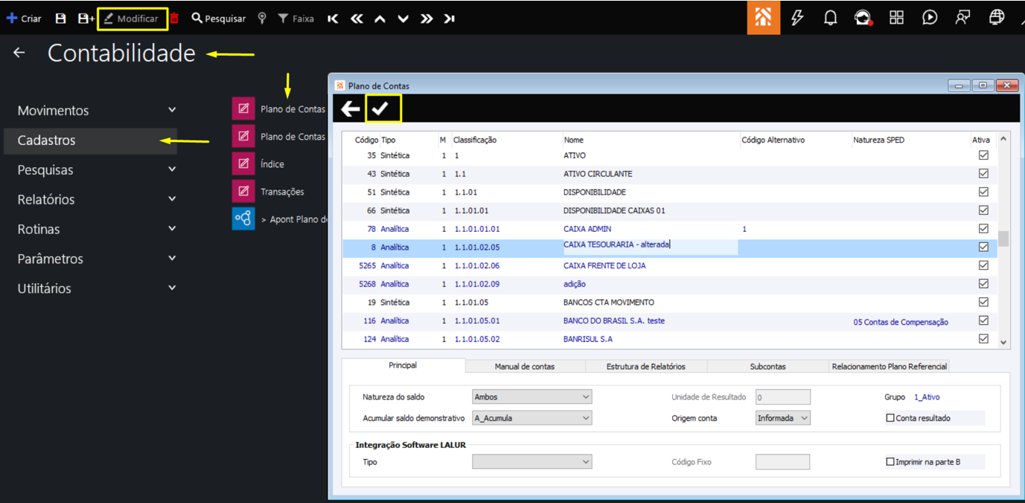Click the Código Fixo input field
The width and height of the screenshot is (1025, 503).
[782, 462]
